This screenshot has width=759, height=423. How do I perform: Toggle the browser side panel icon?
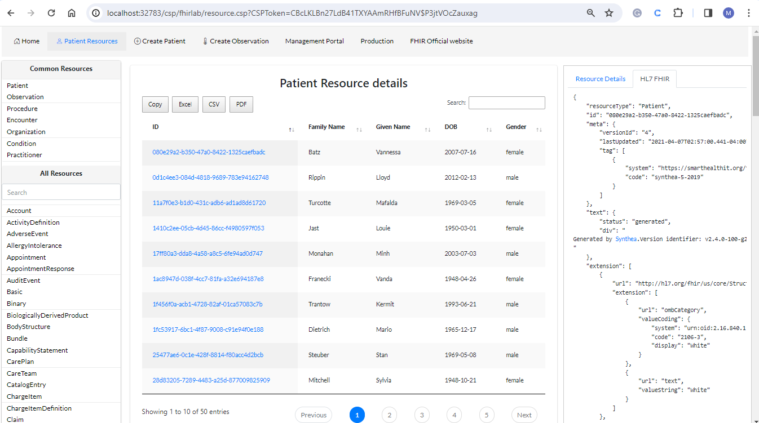point(708,13)
